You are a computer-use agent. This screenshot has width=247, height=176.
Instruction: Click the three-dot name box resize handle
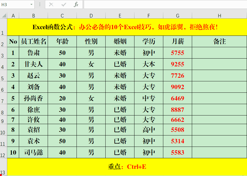coord(40,4)
